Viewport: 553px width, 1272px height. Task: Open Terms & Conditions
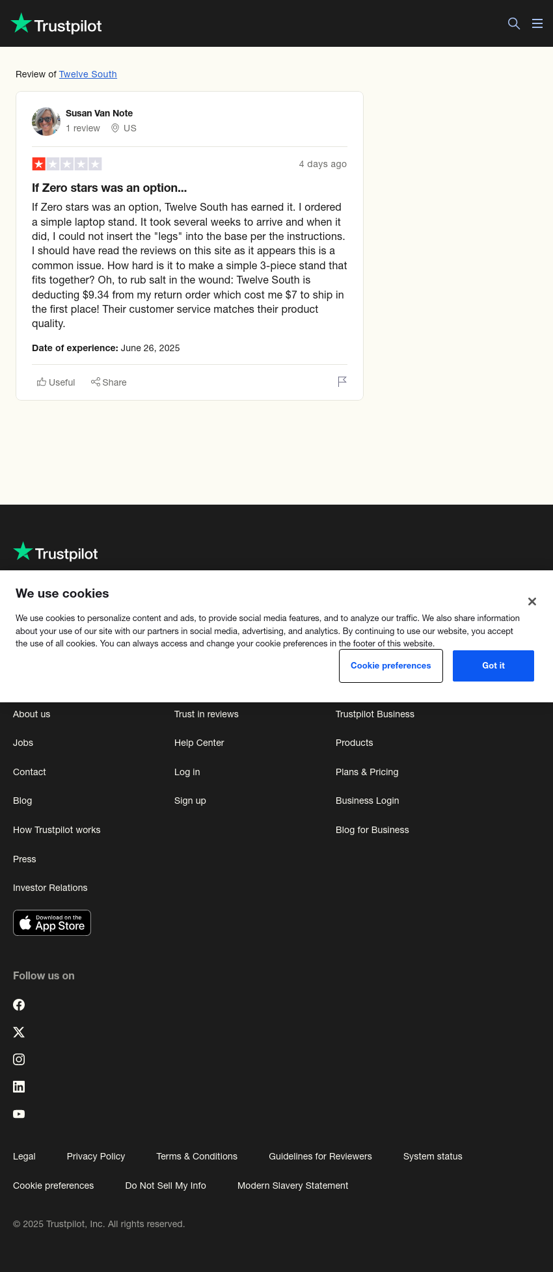[x=196, y=1156]
